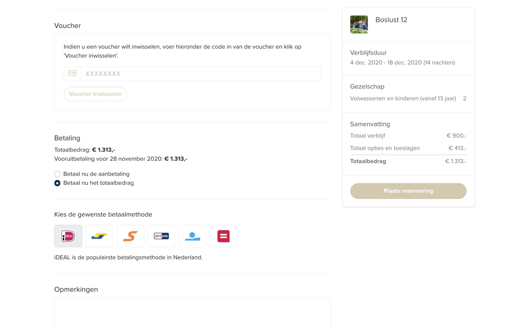Image resolution: width=529 pixels, height=331 pixels.
Task: Select the red Belfius payment icon
Action: [x=223, y=236]
